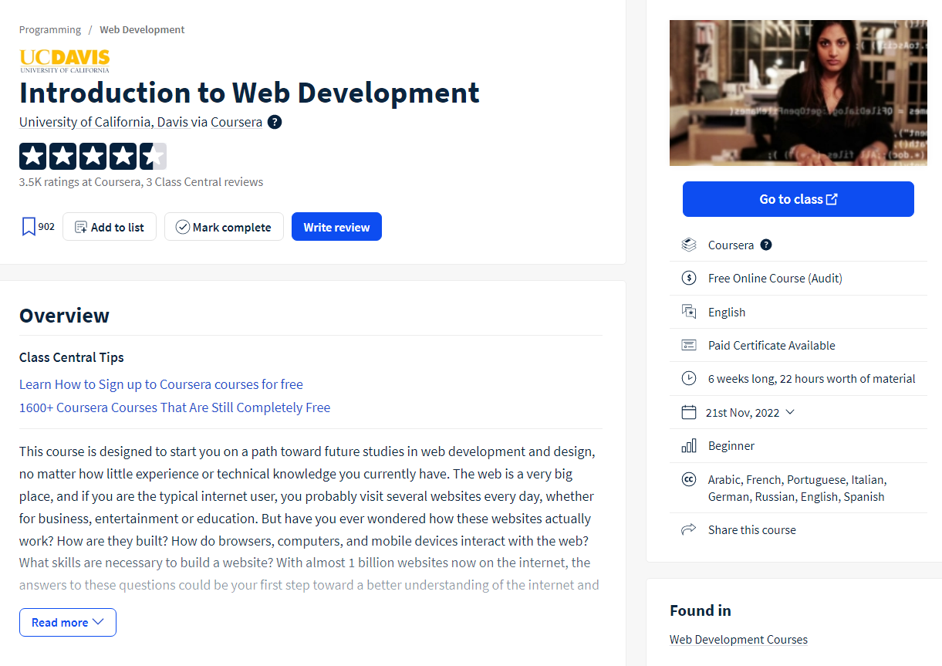Click the Add to list button
Image resolution: width=942 pixels, height=666 pixels.
point(110,227)
